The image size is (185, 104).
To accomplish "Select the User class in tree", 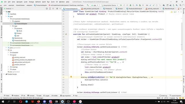I will (18, 36).
